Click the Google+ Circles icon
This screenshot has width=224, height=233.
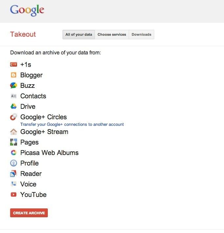13,117
